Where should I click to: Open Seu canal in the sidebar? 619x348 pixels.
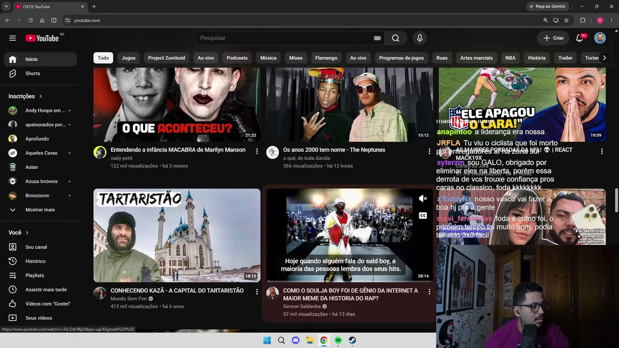[41, 247]
